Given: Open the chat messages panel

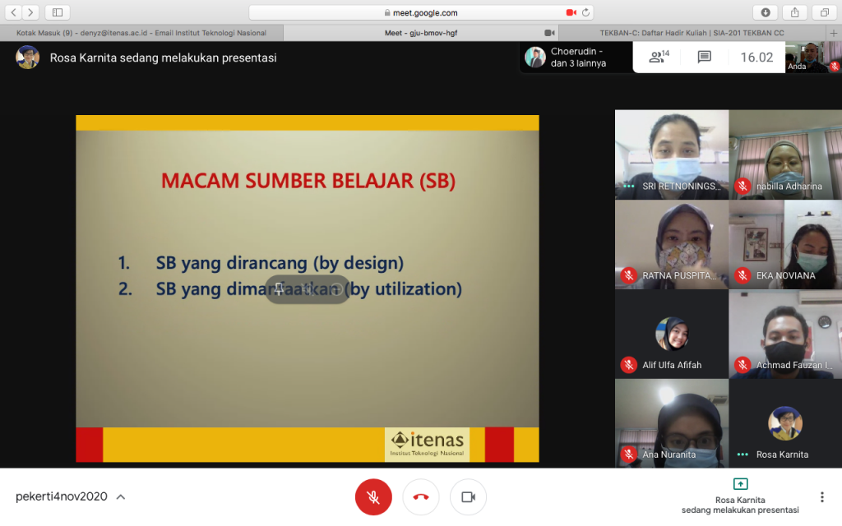Looking at the screenshot, I should 704,57.
